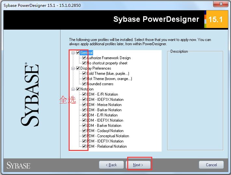This screenshot has width=231, height=175.
Task: Click the Next button
Action: pos(138,165)
